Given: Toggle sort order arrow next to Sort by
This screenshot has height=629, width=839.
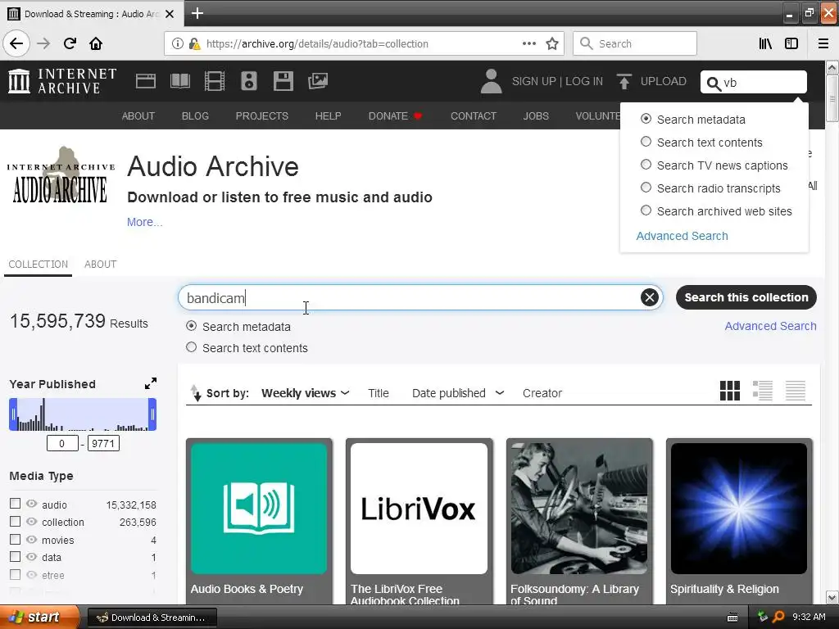Looking at the screenshot, I should [x=197, y=393].
